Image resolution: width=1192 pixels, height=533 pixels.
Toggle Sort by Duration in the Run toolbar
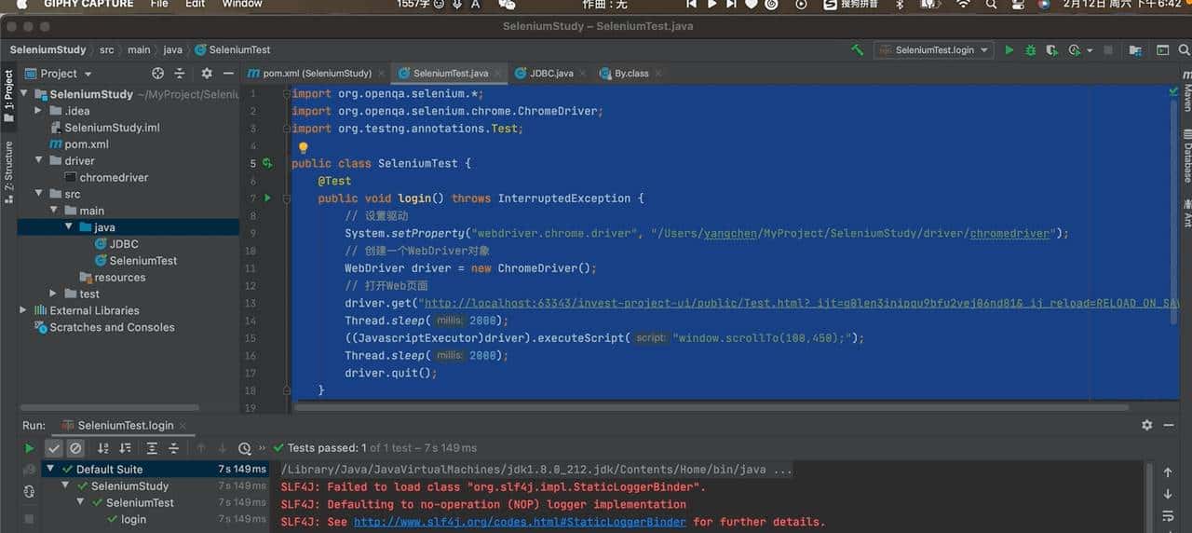[125, 448]
